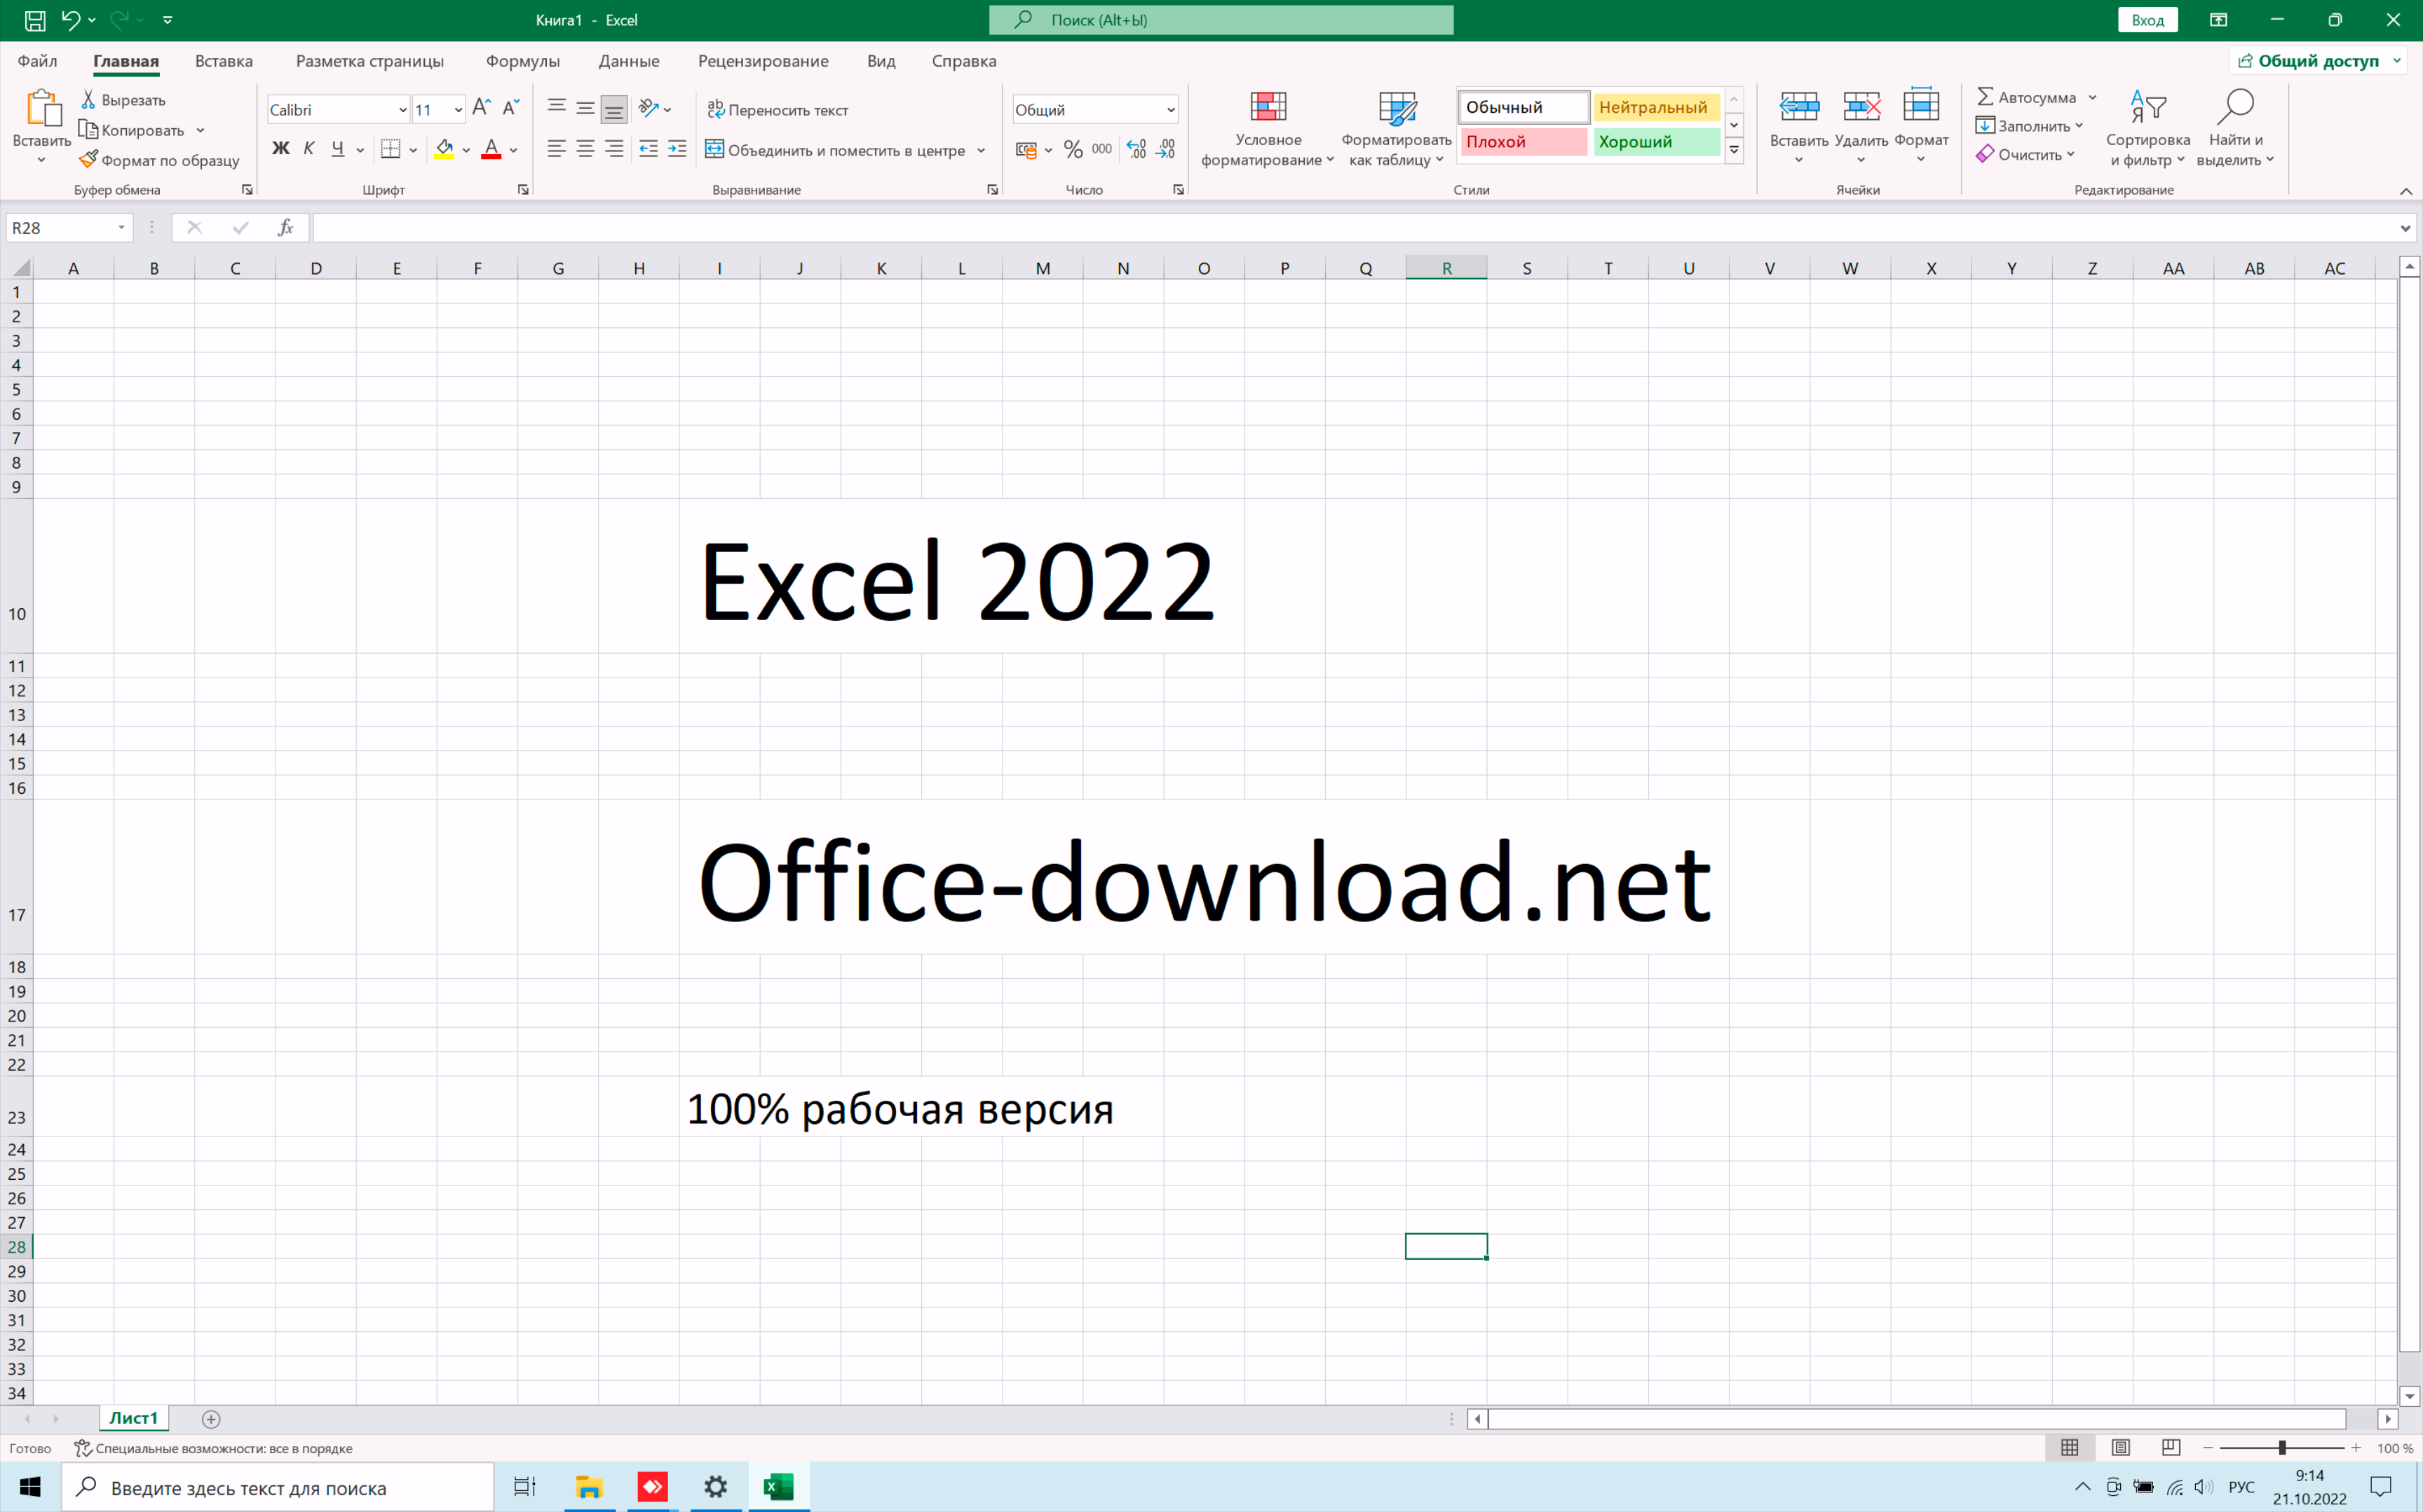Toggle bottom vertical alignment

click(614, 108)
